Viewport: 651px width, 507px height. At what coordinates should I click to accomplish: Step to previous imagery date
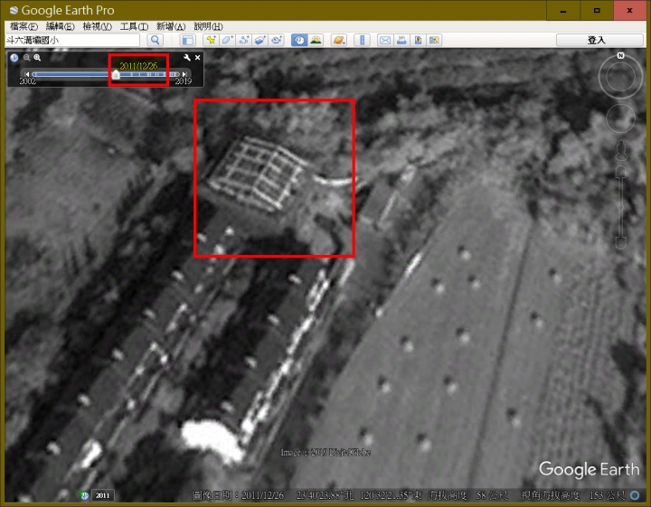(x=27, y=74)
